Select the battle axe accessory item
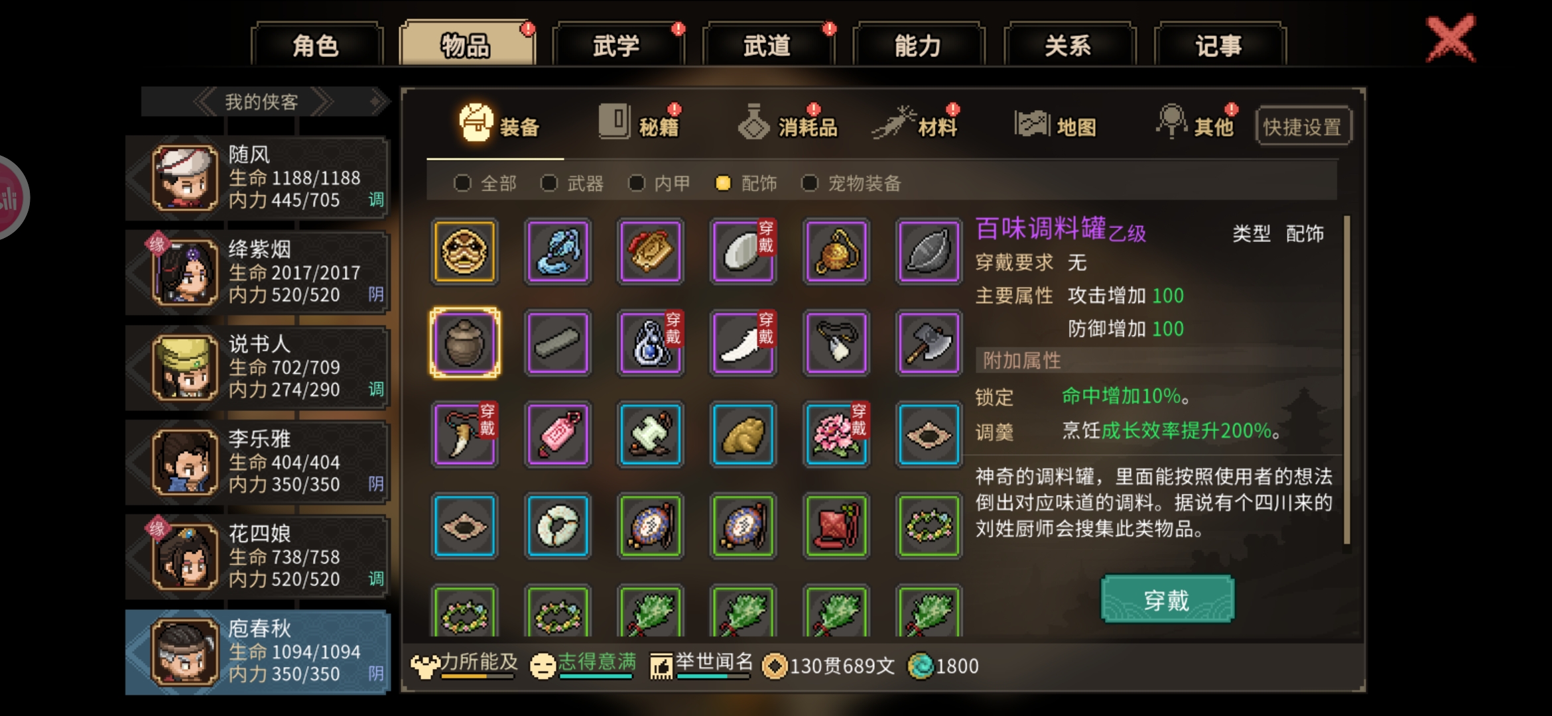 click(x=929, y=343)
